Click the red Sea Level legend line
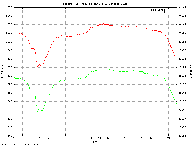The image size is (195, 146). point(170,10)
